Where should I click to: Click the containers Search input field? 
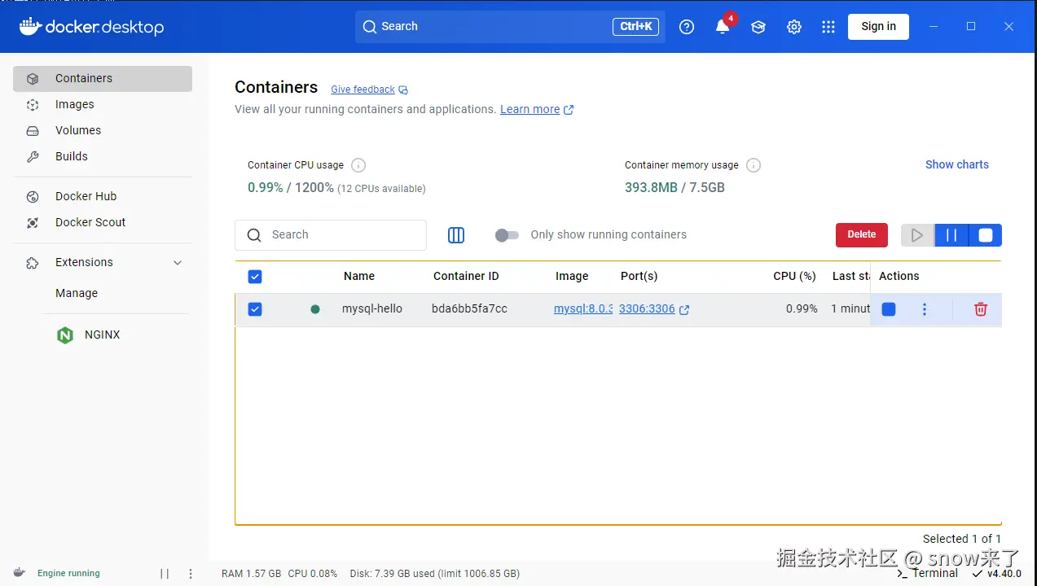pos(331,235)
